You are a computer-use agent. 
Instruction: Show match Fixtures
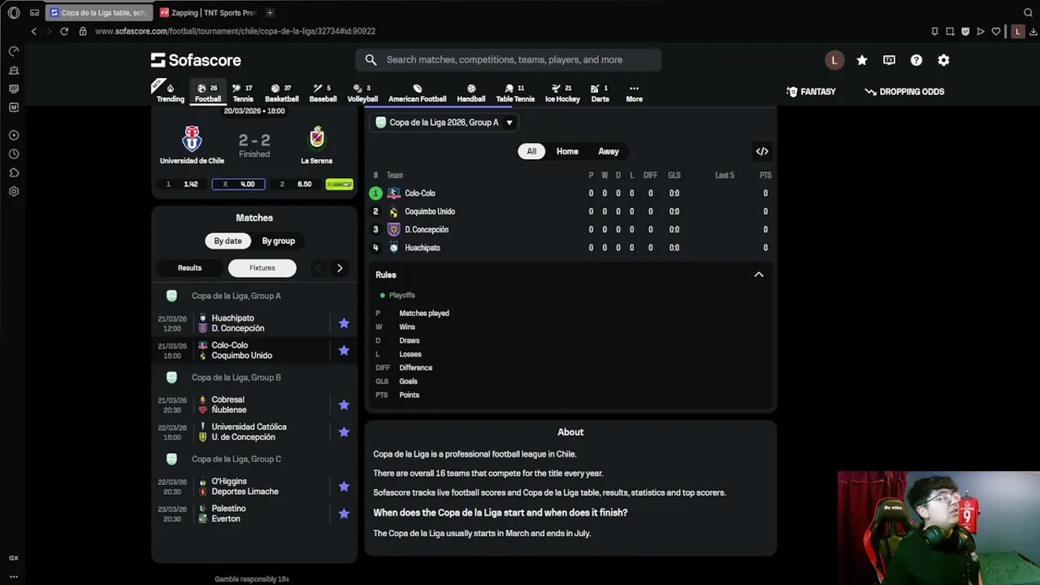pyautogui.click(x=262, y=268)
